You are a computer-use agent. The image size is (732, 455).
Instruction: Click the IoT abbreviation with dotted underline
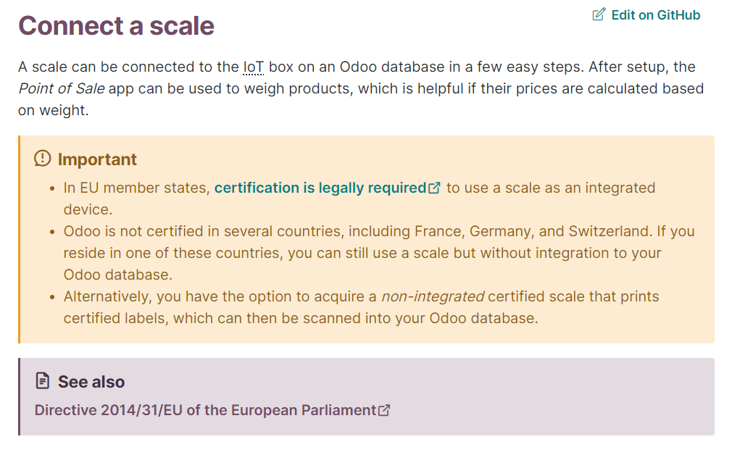pos(254,67)
